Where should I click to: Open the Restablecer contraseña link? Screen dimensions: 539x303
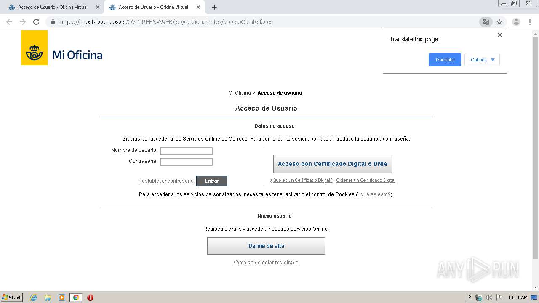[166, 181]
